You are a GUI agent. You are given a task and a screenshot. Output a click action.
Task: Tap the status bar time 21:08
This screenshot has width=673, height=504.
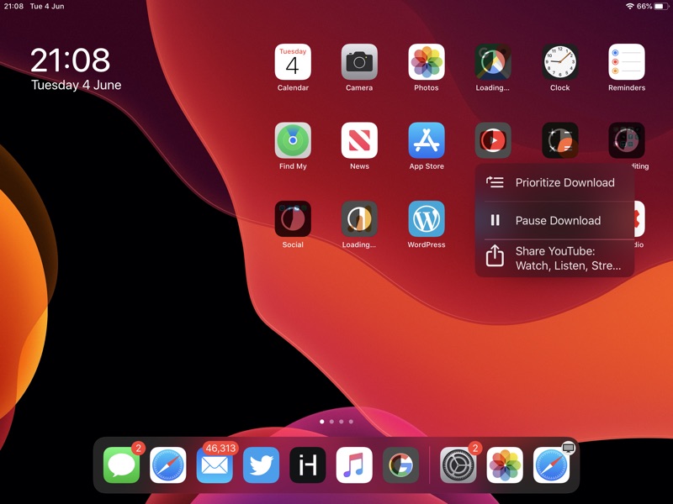coord(13,6)
